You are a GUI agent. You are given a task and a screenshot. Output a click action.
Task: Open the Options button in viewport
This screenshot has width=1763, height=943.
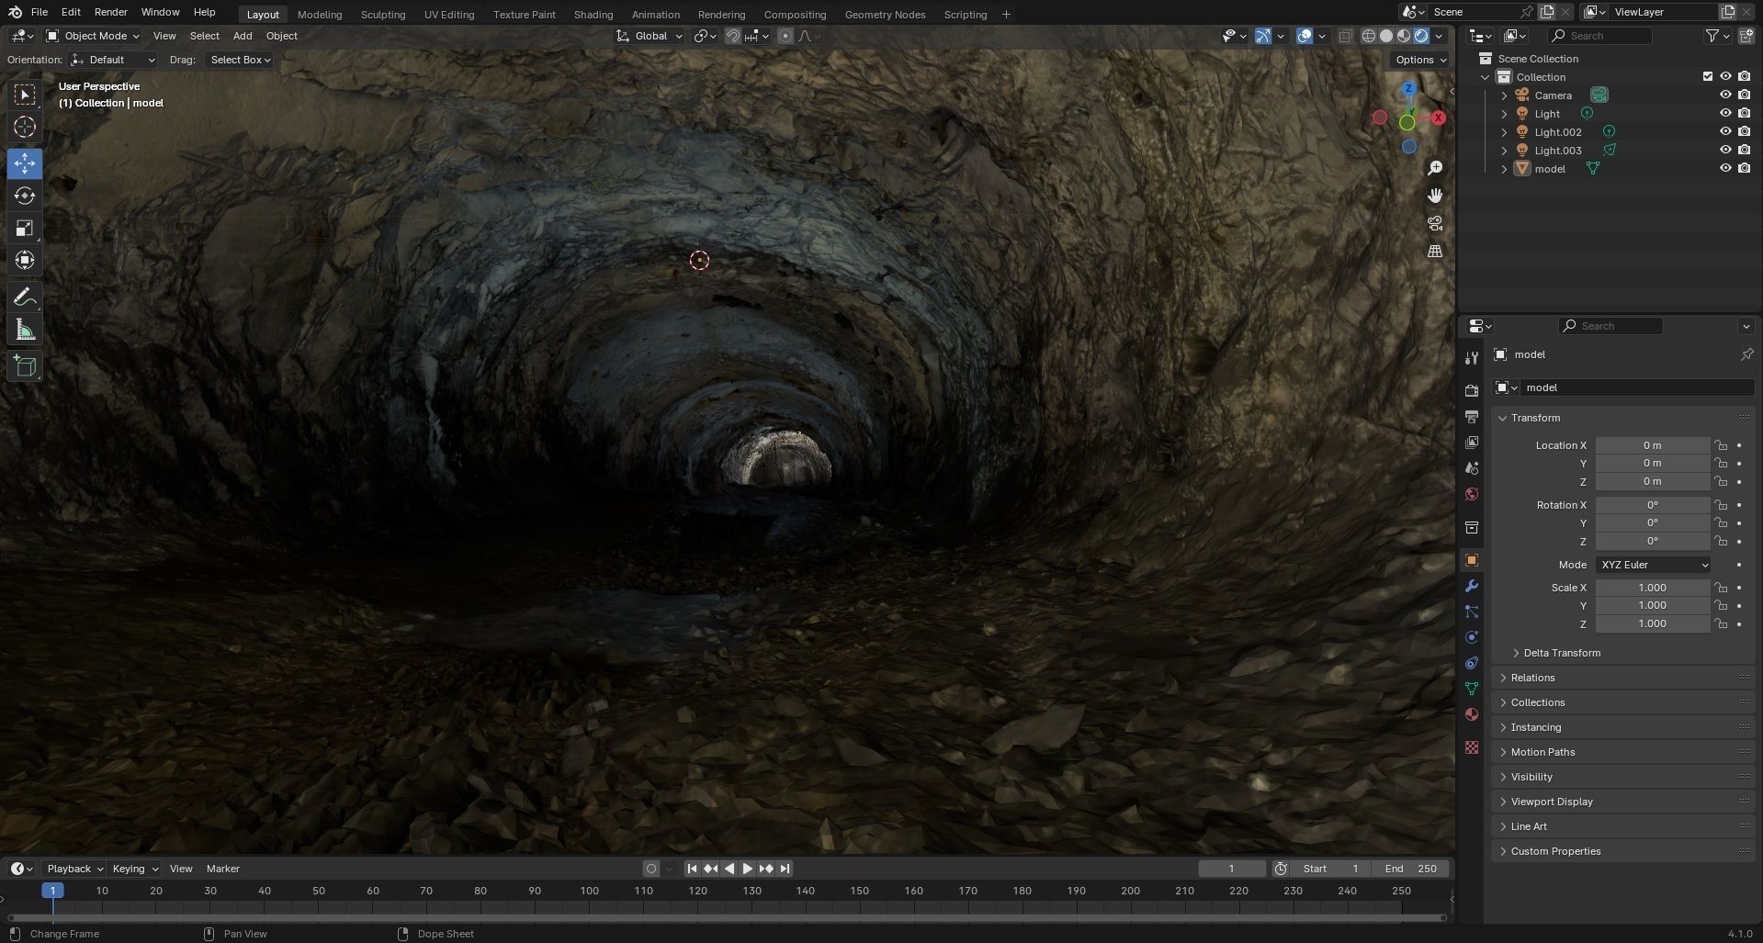coord(1421,60)
